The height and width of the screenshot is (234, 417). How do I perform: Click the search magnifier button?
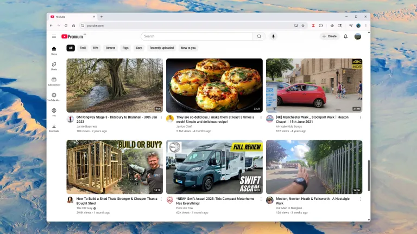pyautogui.click(x=260, y=36)
